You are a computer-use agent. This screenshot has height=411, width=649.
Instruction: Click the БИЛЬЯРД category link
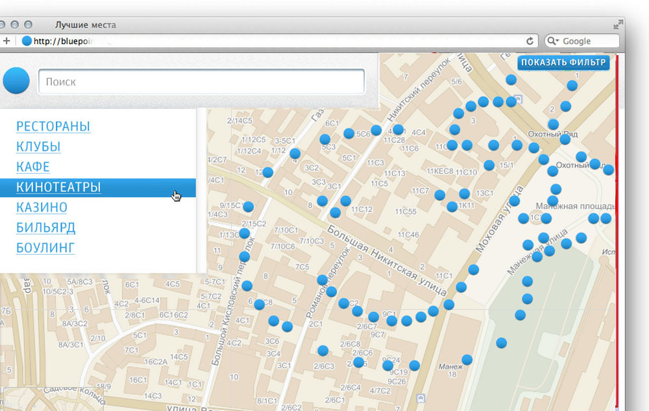point(45,228)
